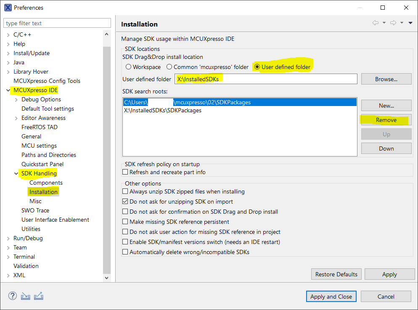Click the Export preferences icon
418x310 pixels.
39,296
